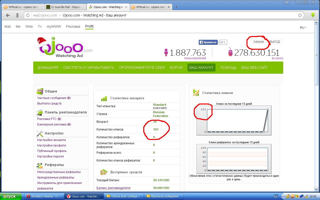Click the mouse icon beside the clicks counter

[x=230, y=52]
